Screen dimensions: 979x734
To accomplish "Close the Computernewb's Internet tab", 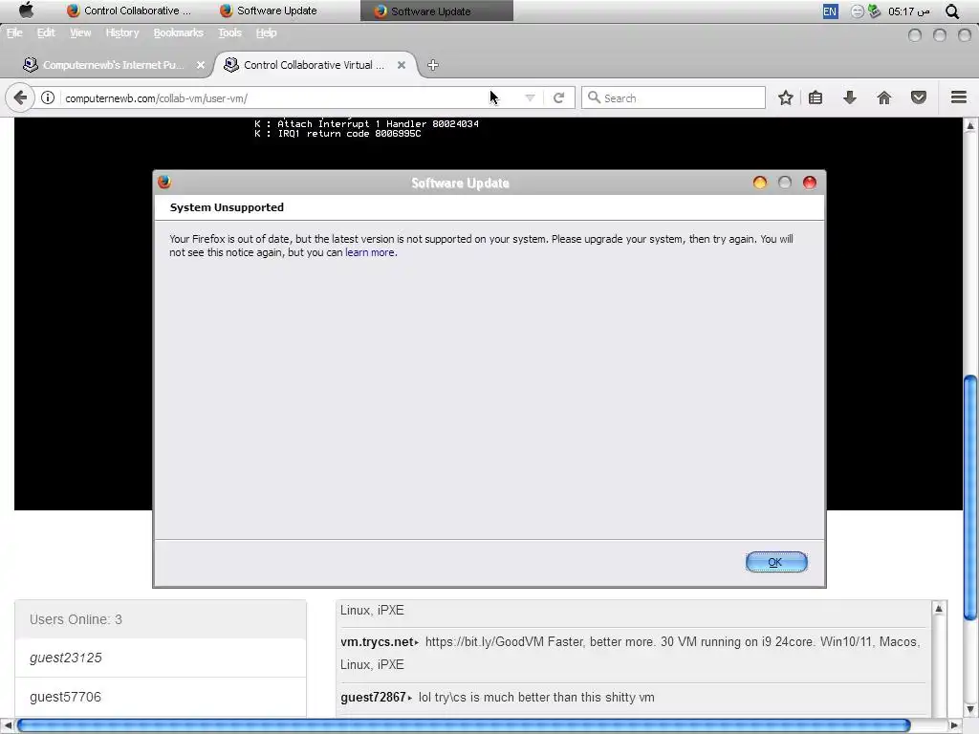I will point(201,65).
